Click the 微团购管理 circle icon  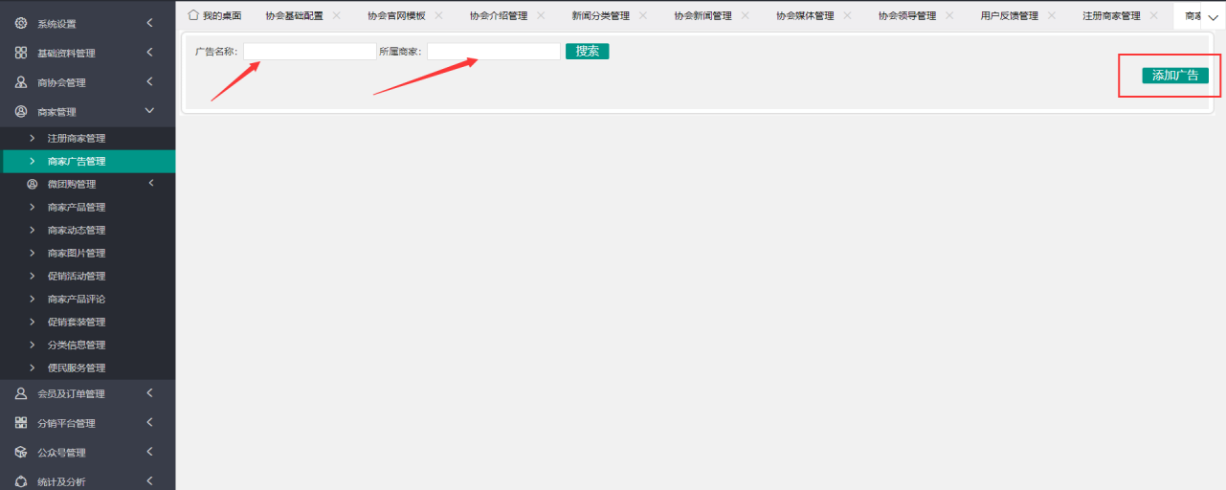click(x=33, y=184)
